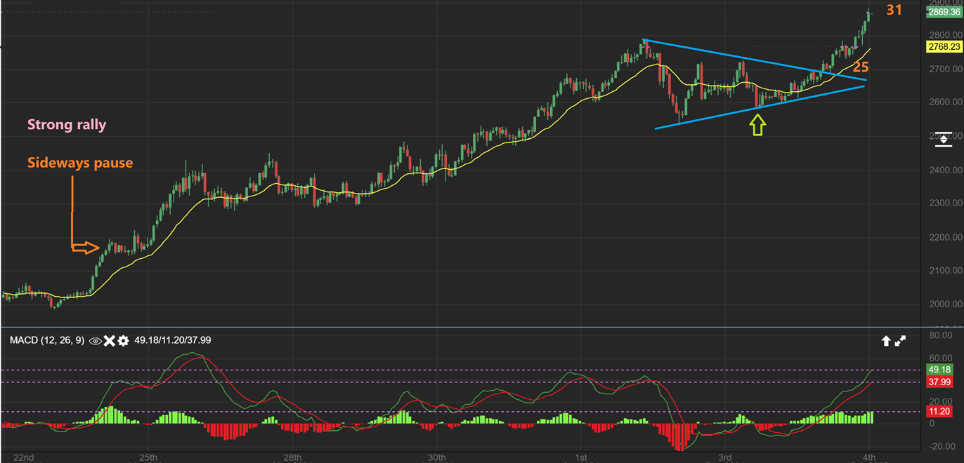The image size is (964, 463).
Task: Click the green 2869.36 price label
Action: [x=944, y=12]
